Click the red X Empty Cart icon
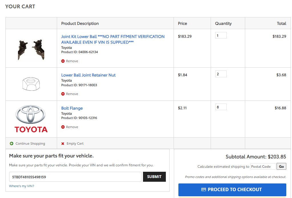The image size is (292, 198). (63, 144)
